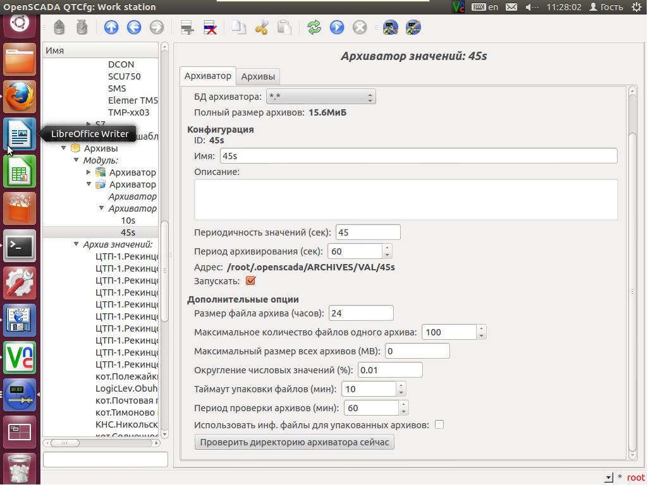Select the Архиватор tab

(x=207, y=76)
